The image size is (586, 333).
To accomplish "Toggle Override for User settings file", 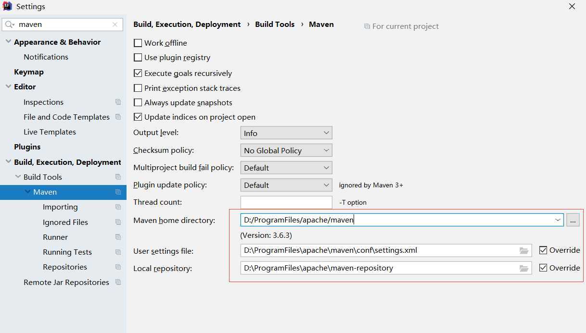I will coord(543,250).
